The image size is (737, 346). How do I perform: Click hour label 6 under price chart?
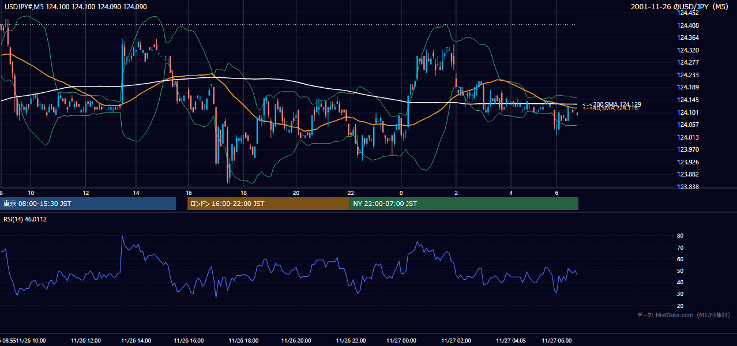point(556,193)
